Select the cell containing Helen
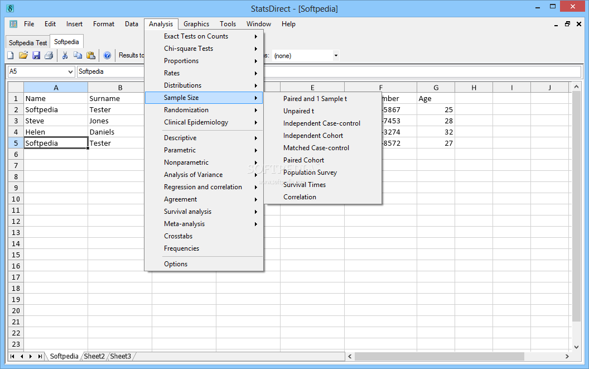Screen dimensions: 589x369 (x=56, y=132)
